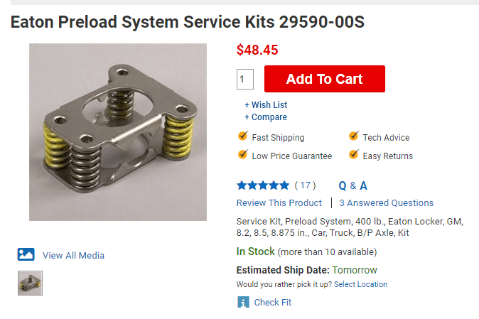This screenshot has width=479, height=319.
Task: Click the Compare link
Action: coord(266,117)
